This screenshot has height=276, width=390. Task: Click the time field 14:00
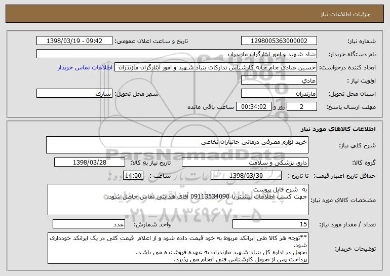133,176
